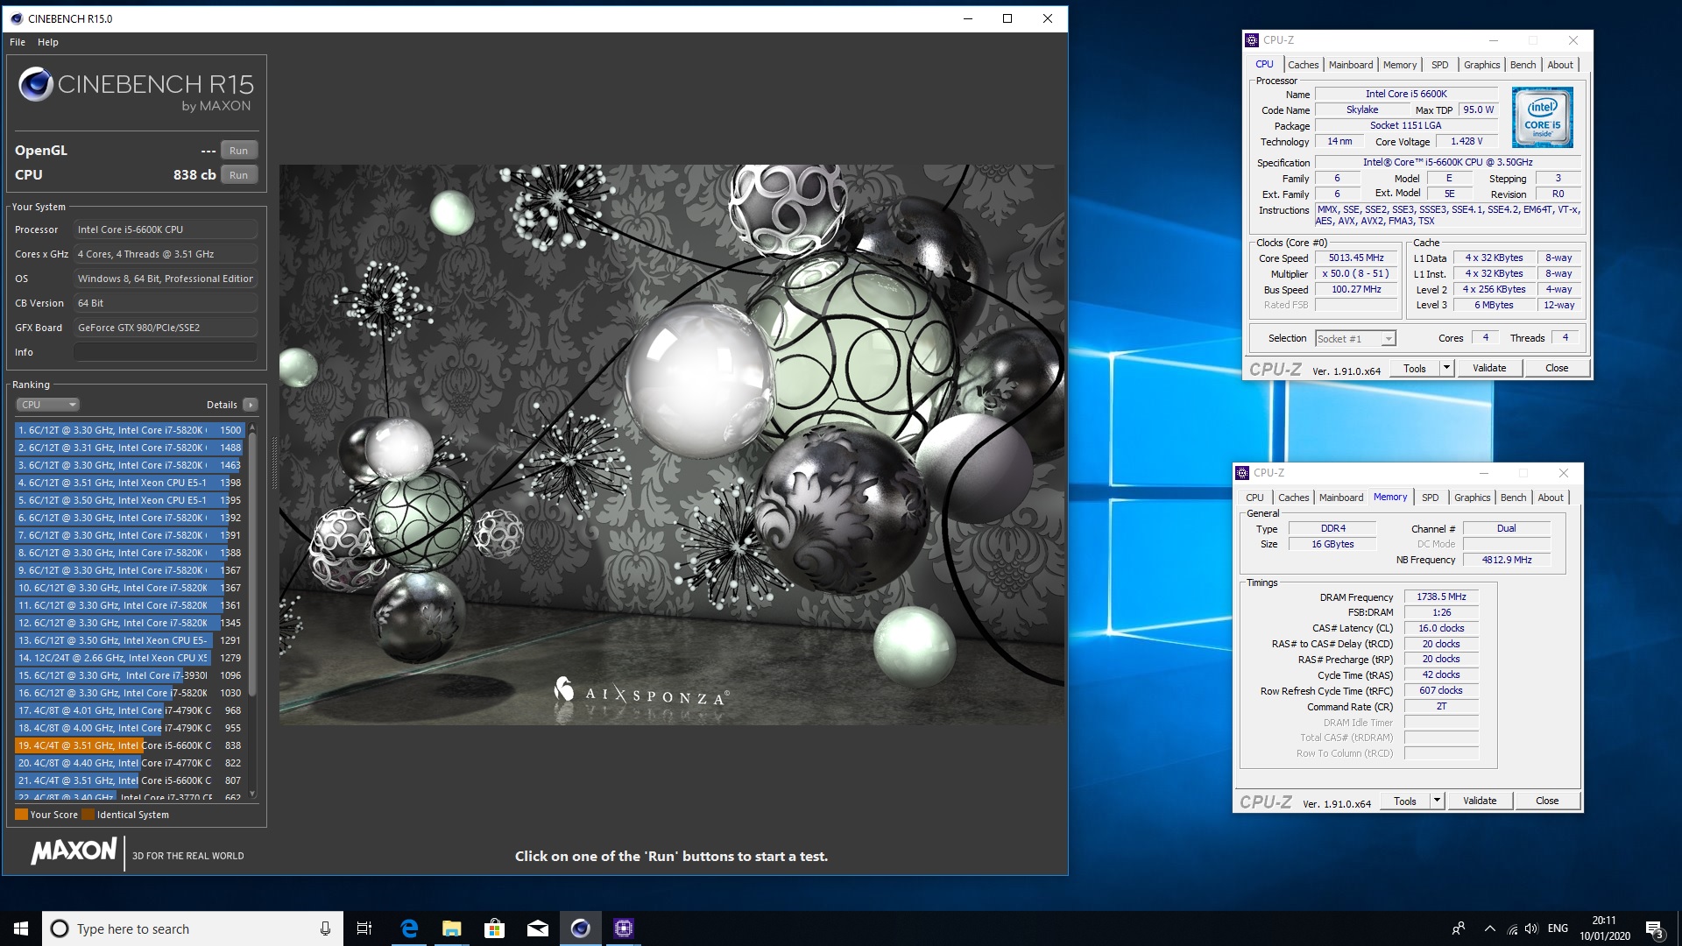
Task: Click the Identical System legend swatch
Action: click(x=88, y=815)
